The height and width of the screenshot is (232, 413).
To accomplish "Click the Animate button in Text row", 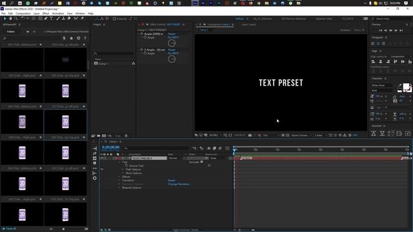I will point(196,162).
